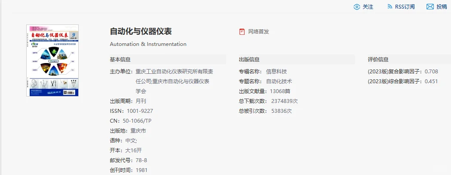Click the 开本 value 大16开
This screenshot has height=175, width=451.
[133, 150]
